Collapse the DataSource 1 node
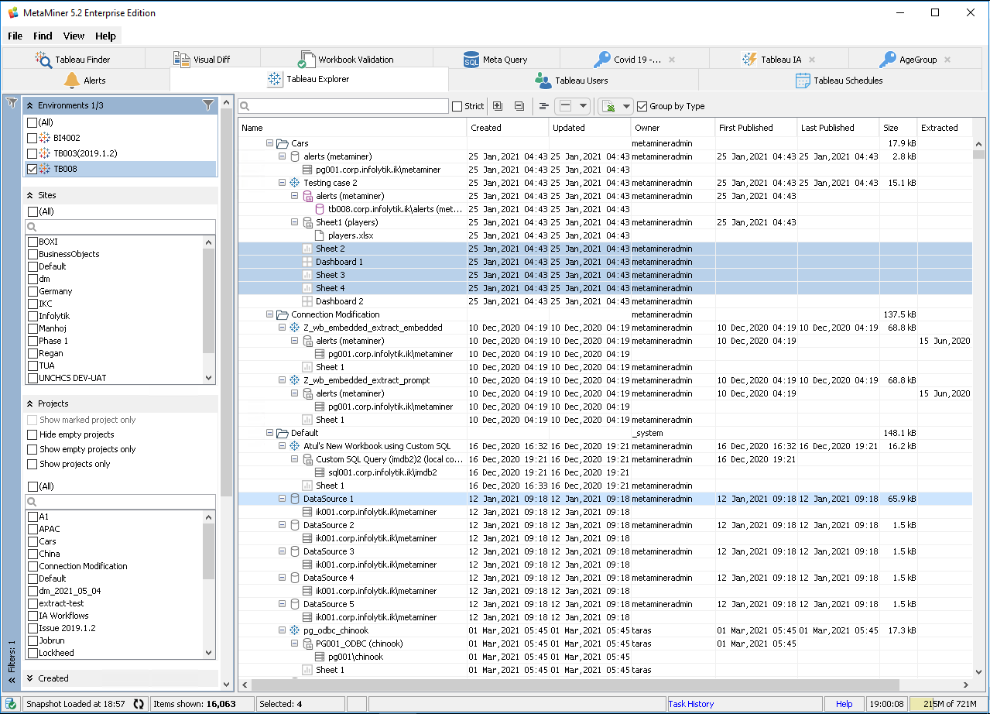 (x=282, y=499)
